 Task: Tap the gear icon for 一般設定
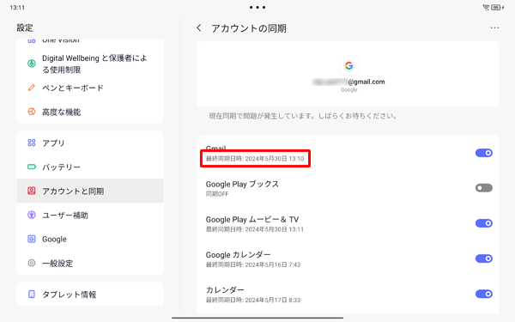(x=32, y=263)
